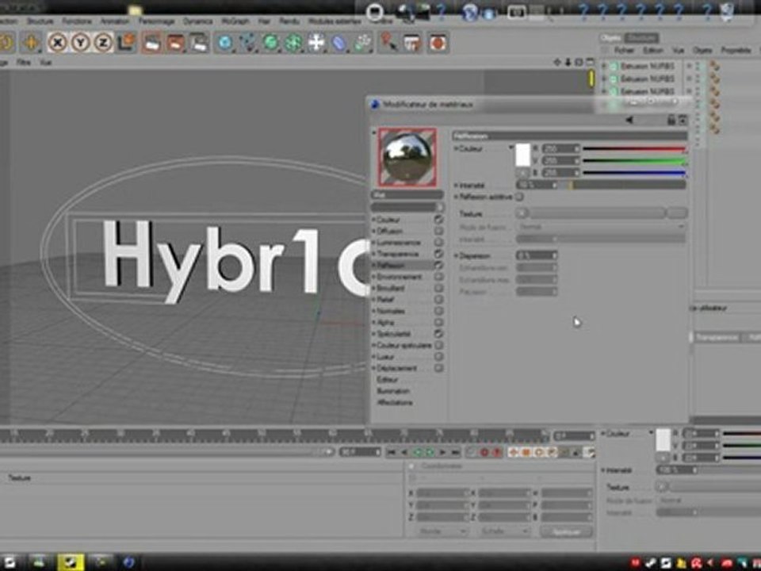Open the Monde coordinate mode dropdown

click(442, 531)
